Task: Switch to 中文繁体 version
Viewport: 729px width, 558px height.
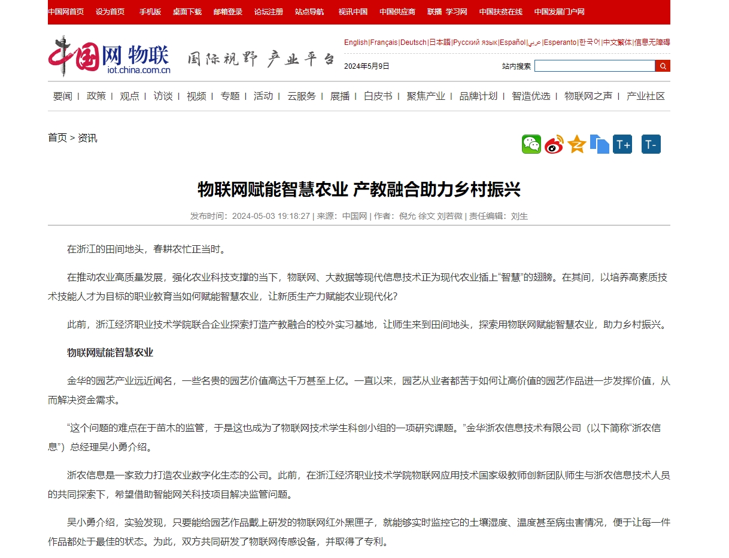Action: click(x=618, y=42)
